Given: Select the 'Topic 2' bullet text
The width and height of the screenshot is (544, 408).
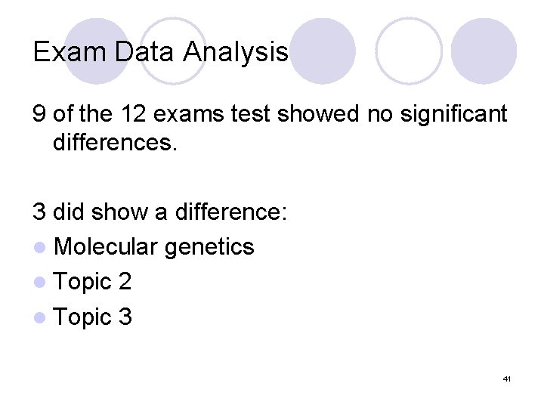Looking at the screenshot, I should click(93, 283).
